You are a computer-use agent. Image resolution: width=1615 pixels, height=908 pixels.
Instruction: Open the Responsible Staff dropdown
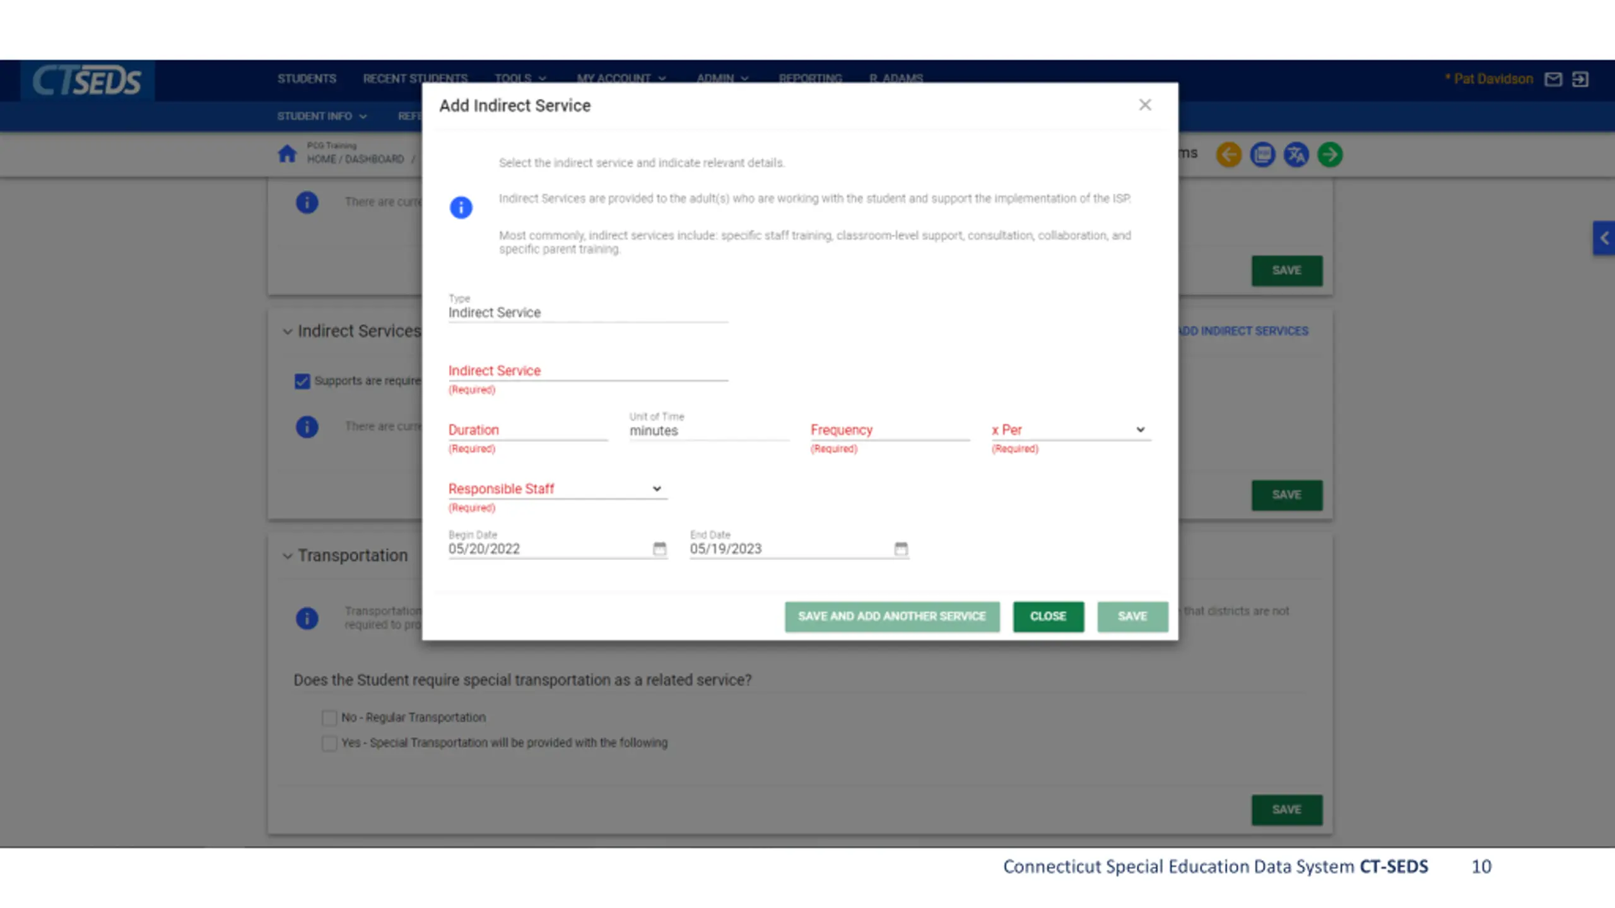pyautogui.click(x=556, y=489)
